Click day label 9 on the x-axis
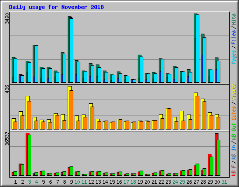The width and height of the screenshot is (239, 187). pos(71,182)
